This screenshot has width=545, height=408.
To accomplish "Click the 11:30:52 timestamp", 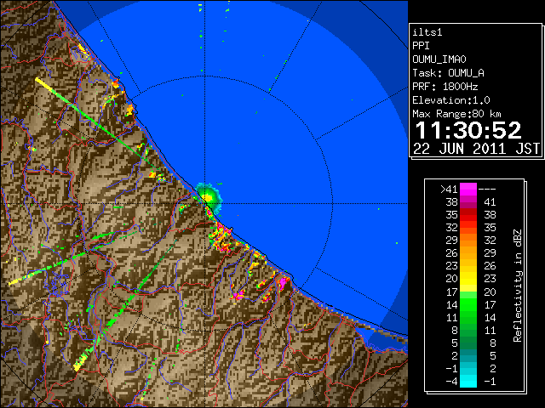I will [468, 130].
